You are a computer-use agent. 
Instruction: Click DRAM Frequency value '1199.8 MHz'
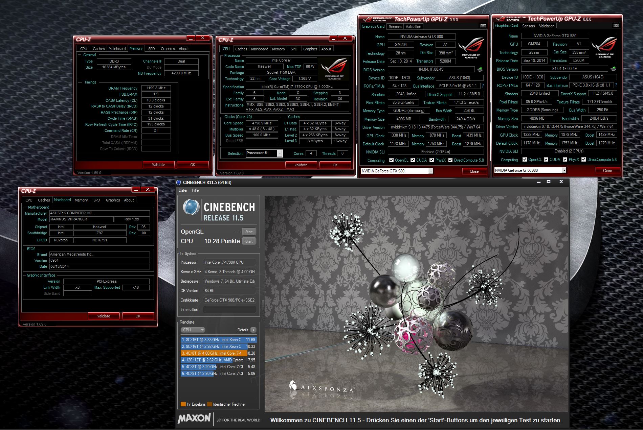[156, 88]
